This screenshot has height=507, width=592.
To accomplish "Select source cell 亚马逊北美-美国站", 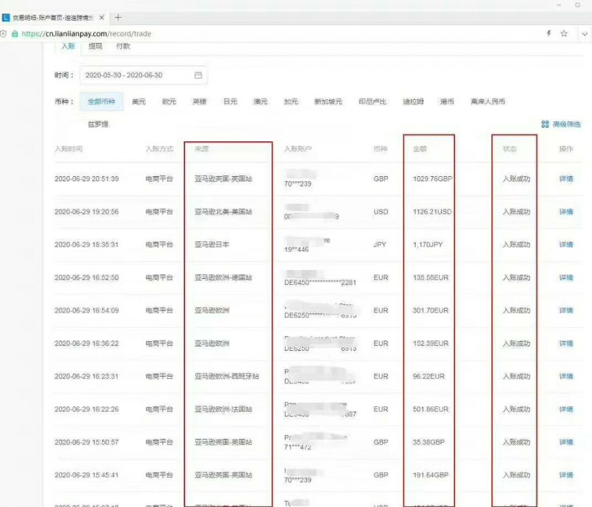I will coord(223,212).
